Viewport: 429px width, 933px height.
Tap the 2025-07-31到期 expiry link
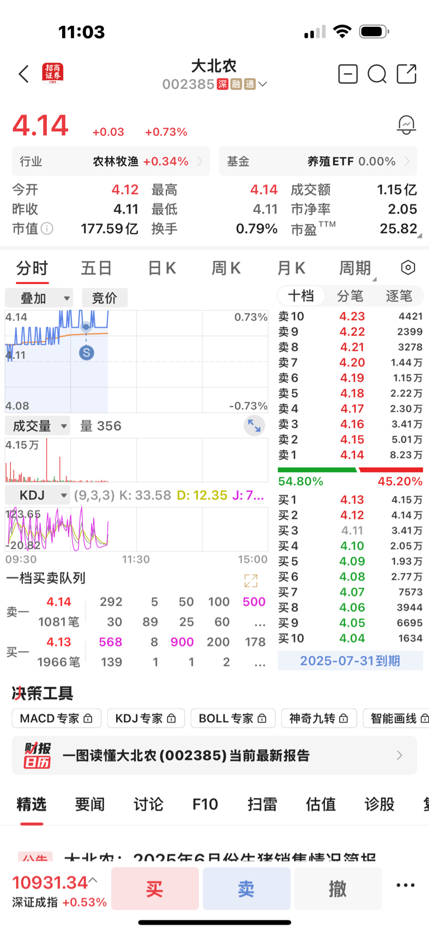(x=350, y=661)
